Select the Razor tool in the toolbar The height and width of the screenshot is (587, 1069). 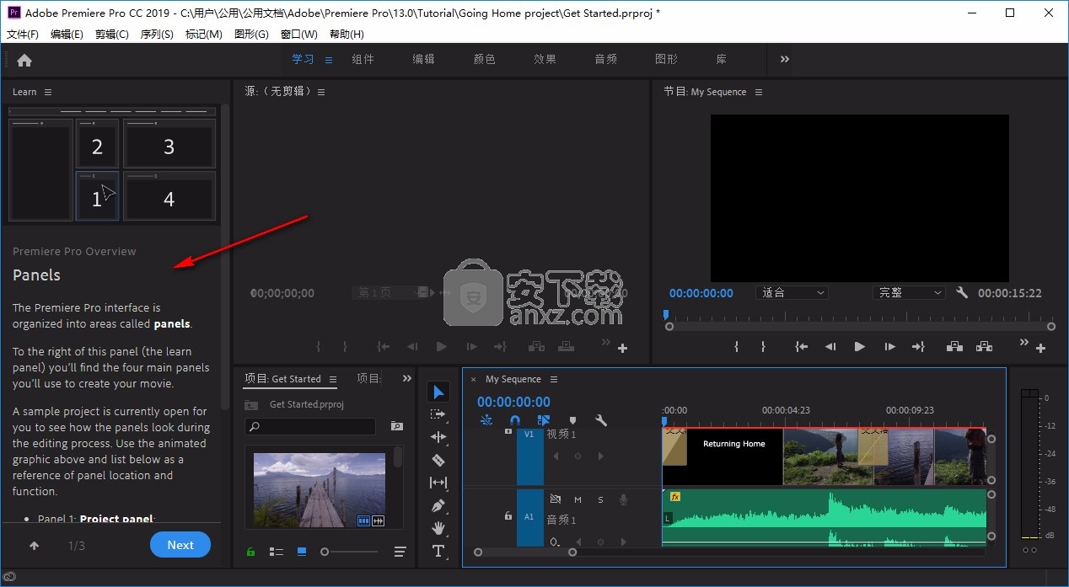(x=438, y=460)
